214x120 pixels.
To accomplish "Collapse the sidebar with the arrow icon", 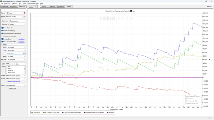I will (x=2, y=10).
